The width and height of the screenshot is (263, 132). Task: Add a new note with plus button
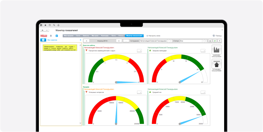(43, 40)
